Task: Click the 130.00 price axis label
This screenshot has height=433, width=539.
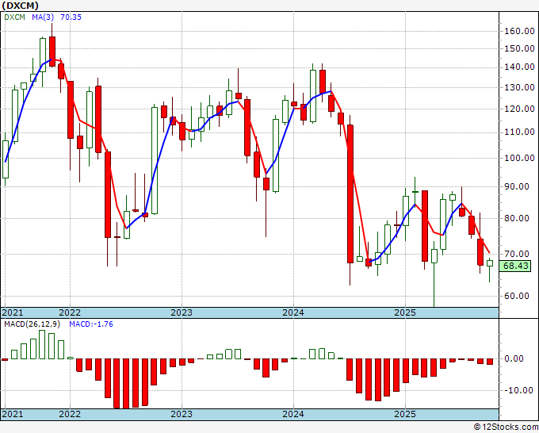Action: point(519,87)
